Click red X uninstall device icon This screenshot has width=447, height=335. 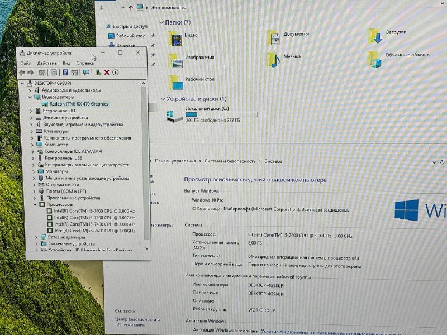coord(107,73)
